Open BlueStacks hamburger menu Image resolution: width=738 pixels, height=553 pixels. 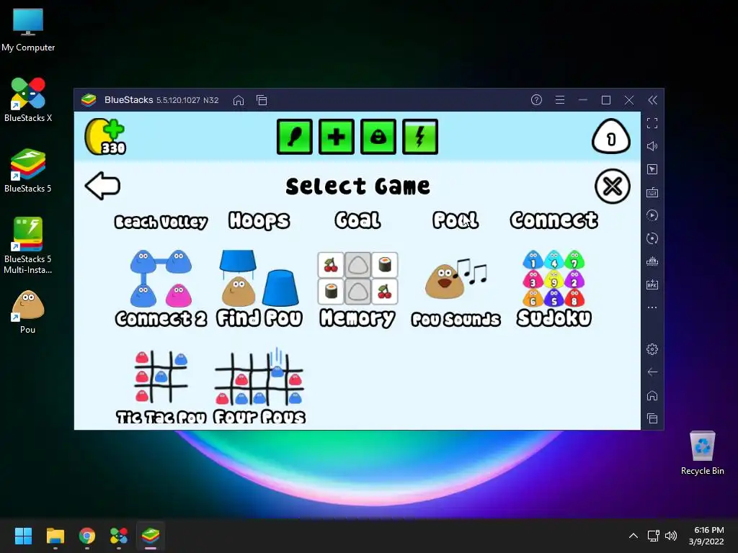(x=559, y=99)
